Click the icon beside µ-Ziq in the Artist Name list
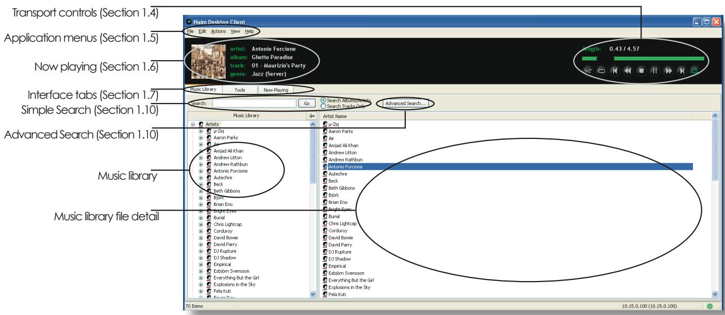The width and height of the screenshot is (725, 315). (x=325, y=124)
